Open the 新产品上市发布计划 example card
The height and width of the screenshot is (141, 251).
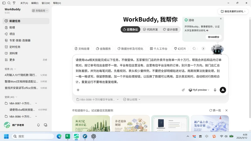tap(210, 123)
